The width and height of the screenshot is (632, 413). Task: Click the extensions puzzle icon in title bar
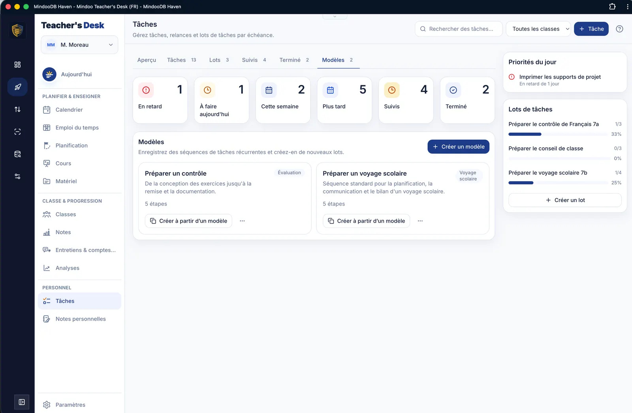tap(612, 6)
